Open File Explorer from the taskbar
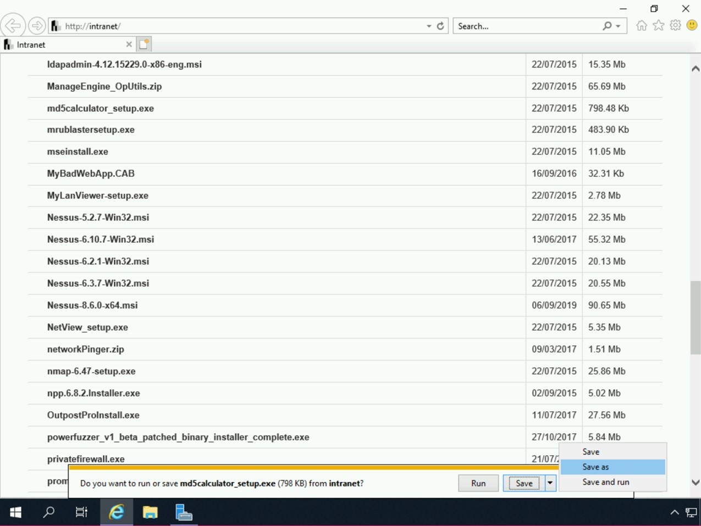Screen dimensions: 701x526 click(150, 512)
